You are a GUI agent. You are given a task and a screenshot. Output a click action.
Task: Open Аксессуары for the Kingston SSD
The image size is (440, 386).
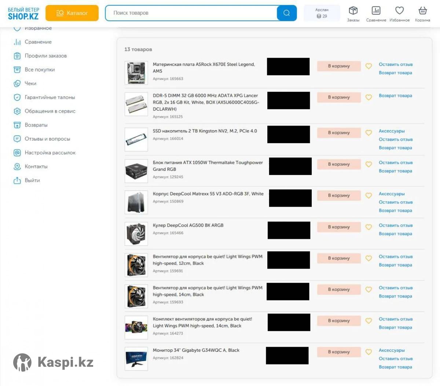(391, 131)
